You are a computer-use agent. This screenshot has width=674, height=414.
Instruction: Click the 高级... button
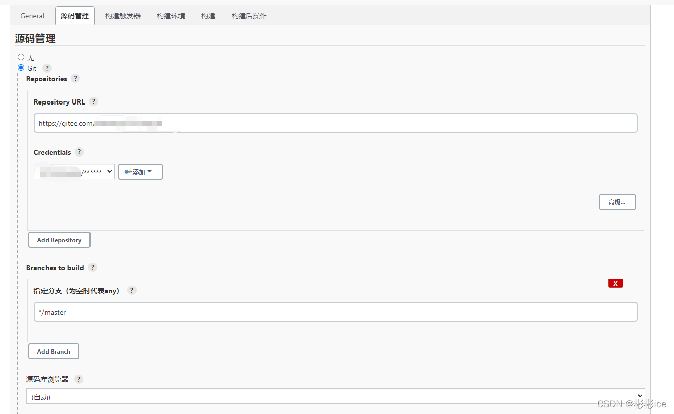click(617, 202)
